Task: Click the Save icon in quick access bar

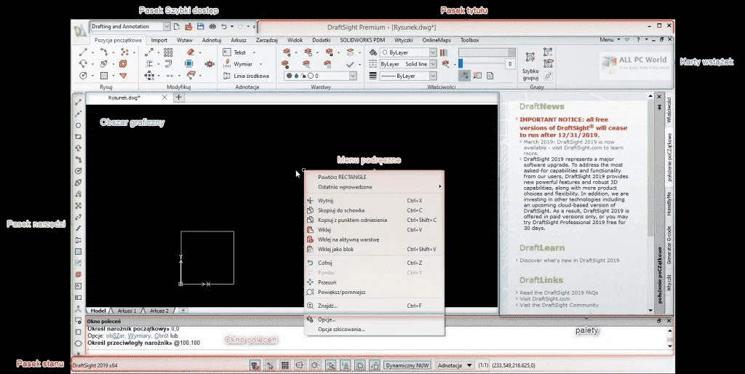Action: pos(200,27)
